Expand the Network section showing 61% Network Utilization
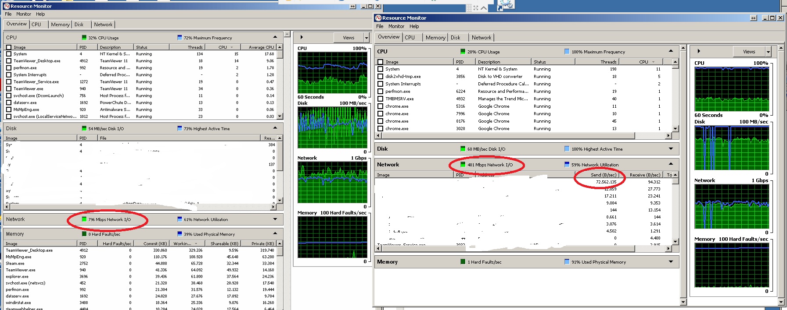 click(275, 219)
